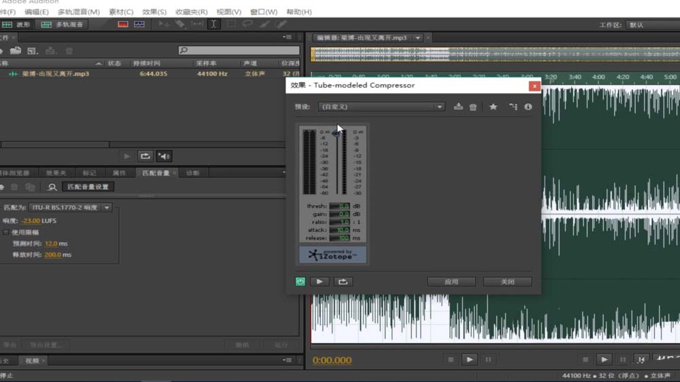Click the Files panel preview play button

[126, 156]
